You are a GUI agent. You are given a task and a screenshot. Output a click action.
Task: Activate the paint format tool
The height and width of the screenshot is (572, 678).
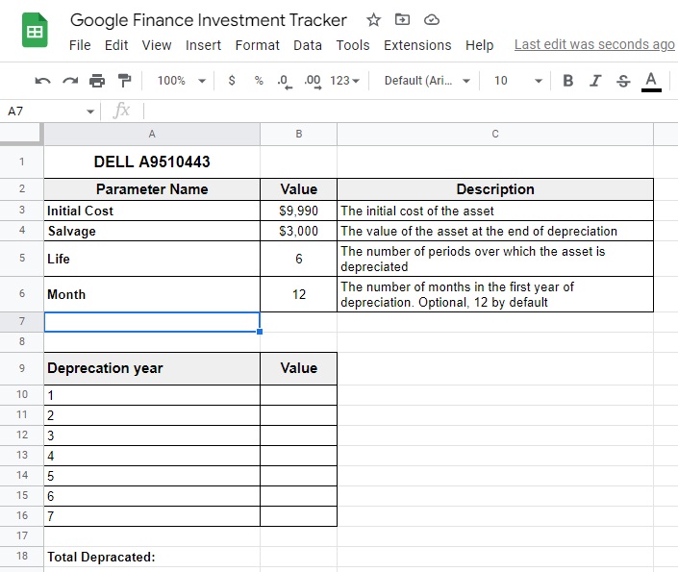click(124, 81)
